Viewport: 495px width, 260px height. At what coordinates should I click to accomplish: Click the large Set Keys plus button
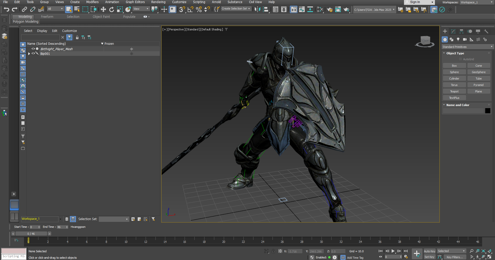click(x=417, y=254)
